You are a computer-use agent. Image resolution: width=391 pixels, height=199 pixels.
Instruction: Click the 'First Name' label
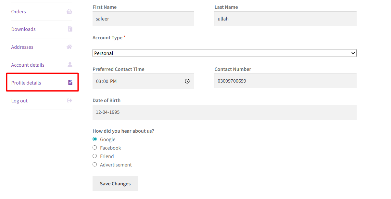[105, 7]
